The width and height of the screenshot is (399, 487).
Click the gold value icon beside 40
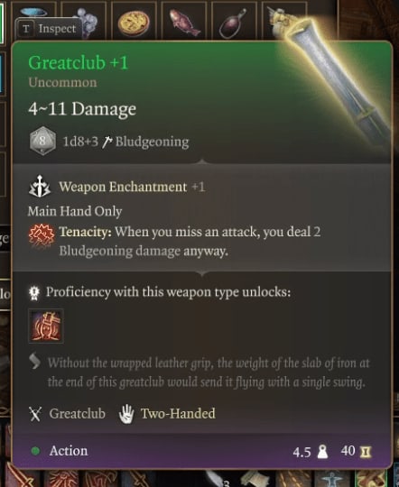[x=366, y=452]
